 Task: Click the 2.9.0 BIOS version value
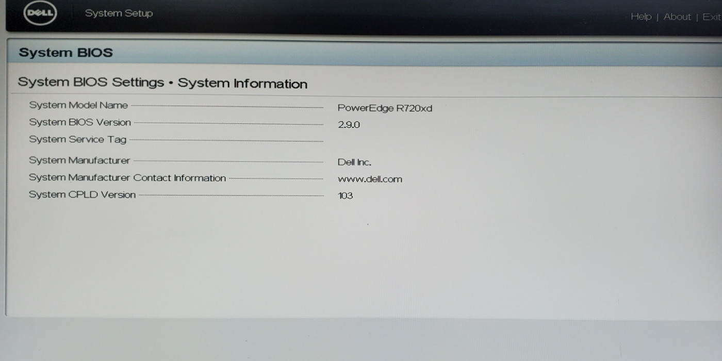[x=349, y=125]
